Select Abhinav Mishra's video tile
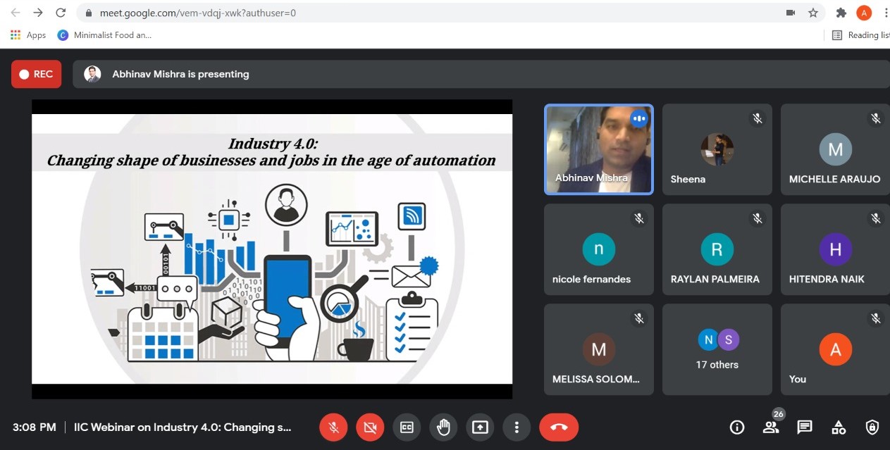 [598, 149]
